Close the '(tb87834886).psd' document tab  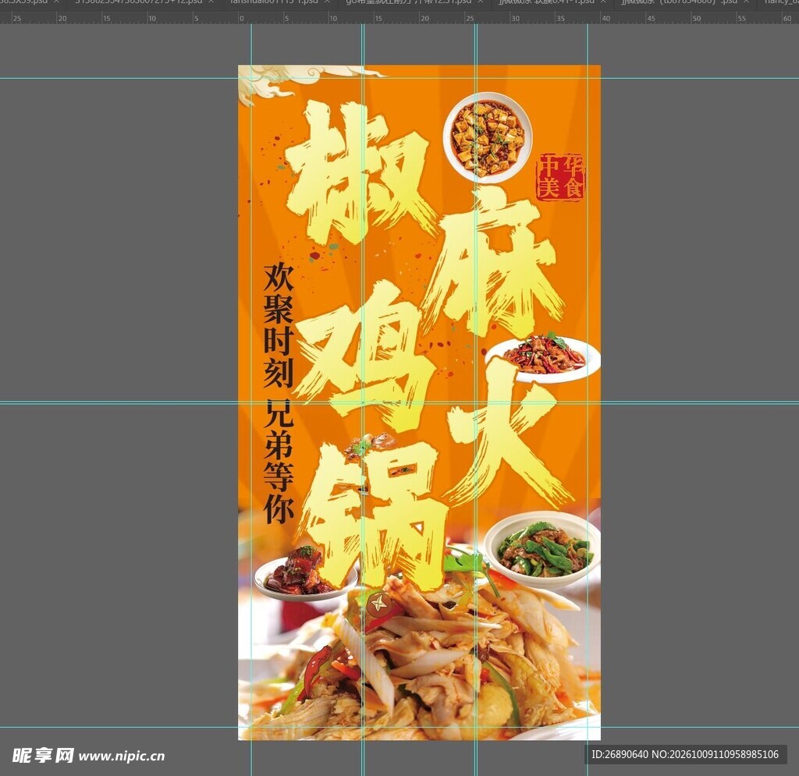[x=747, y=2]
